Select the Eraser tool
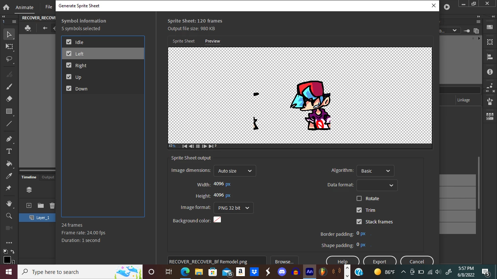497x279 pixels. click(x=9, y=99)
